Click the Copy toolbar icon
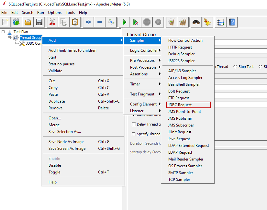Screen dimensions: 267x210 (64, 22)
